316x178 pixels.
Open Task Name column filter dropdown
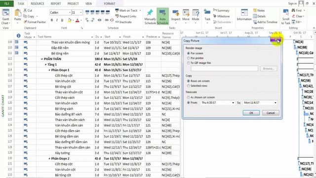(92, 37)
